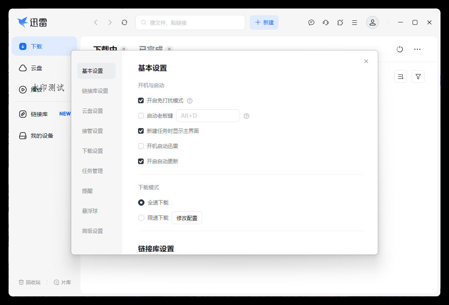This screenshot has width=449, height=305.
Task: Enable 启动老板键 checkbox
Action: pyautogui.click(x=141, y=116)
